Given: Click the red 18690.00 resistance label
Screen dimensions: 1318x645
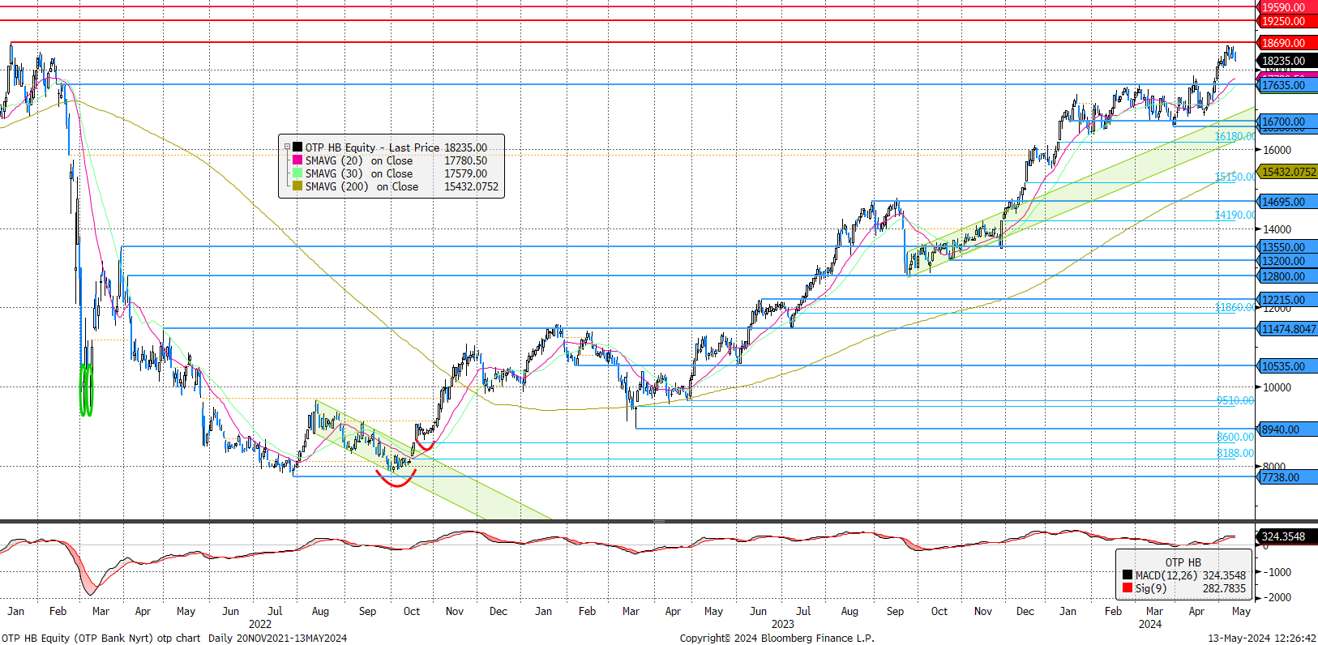Looking at the screenshot, I should click(x=1288, y=43).
